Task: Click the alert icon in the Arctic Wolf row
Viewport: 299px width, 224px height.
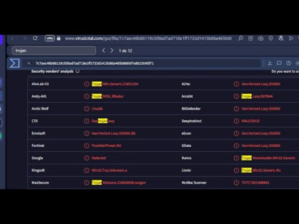Action: point(87,109)
